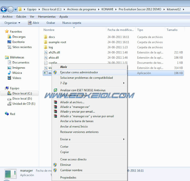Screen dimensions: 190x181
Task: Click the Bibliotecas library icon
Action: (7, 57)
